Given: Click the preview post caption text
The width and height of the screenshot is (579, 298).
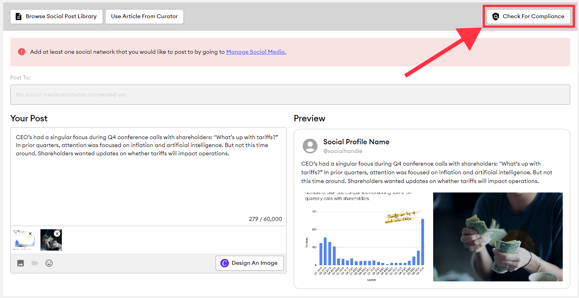Looking at the screenshot, I should [426, 172].
